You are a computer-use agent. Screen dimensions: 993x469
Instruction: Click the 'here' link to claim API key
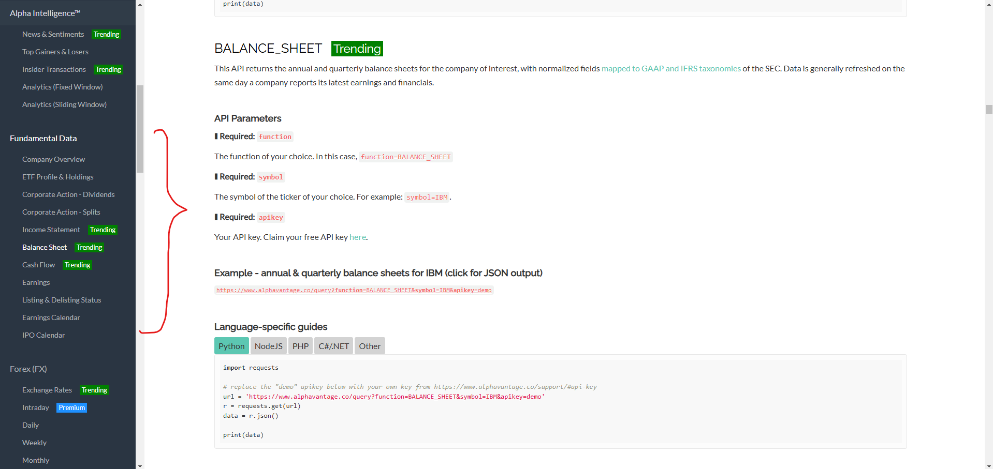click(357, 237)
